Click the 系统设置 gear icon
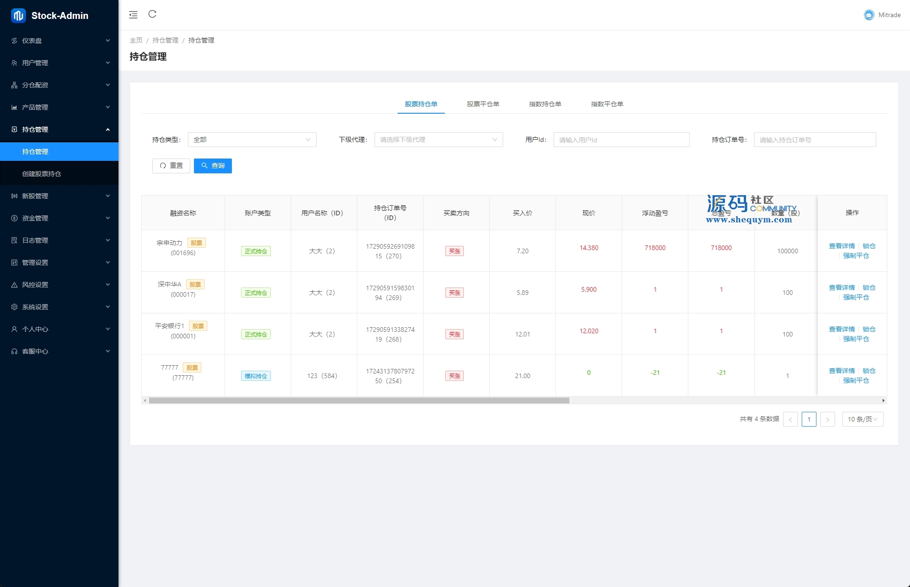 pos(14,307)
